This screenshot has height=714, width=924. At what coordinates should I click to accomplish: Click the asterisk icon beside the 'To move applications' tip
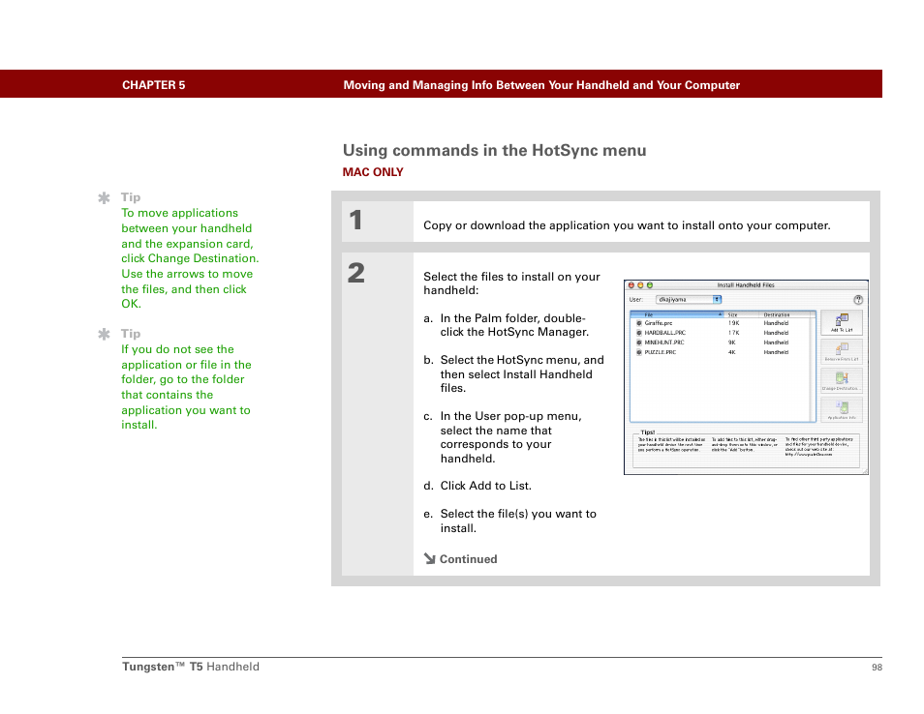coord(104,197)
